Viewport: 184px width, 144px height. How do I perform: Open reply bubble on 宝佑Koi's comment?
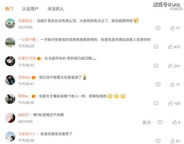coord(158,85)
